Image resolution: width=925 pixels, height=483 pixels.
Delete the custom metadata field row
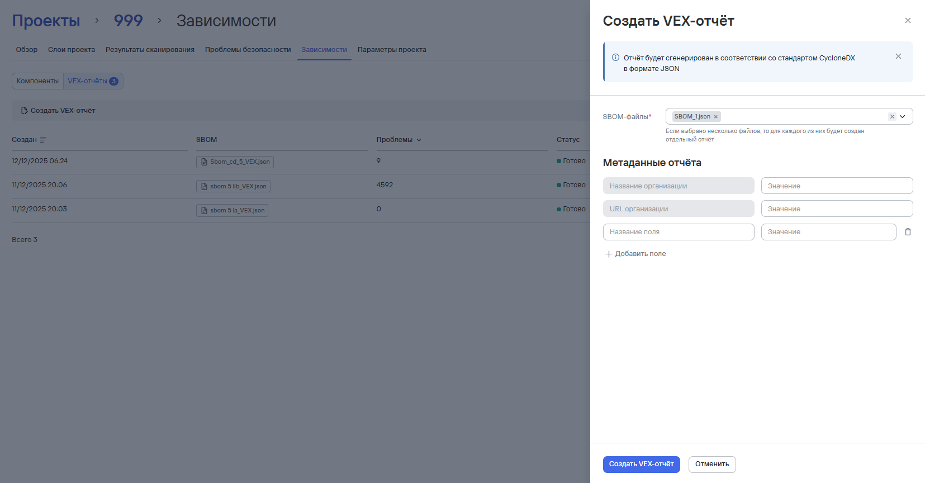click(908, 232)
